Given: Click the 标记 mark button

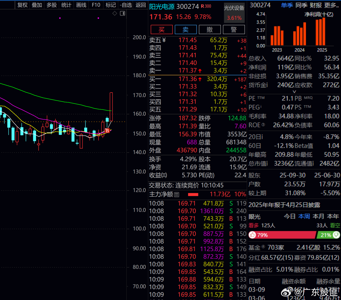Looking at the screenshot, I should 111,5.
